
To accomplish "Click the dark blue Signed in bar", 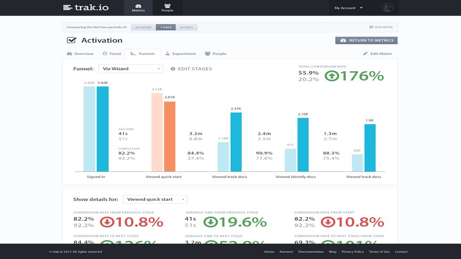I will tap(103, 129).
